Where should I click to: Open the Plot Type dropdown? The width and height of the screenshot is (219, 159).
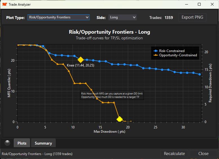pyautogui.click(x=58, y=17)
